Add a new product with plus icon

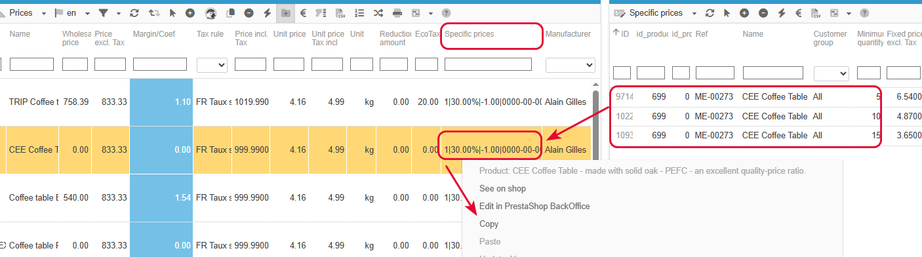click(x=190, y=13)
